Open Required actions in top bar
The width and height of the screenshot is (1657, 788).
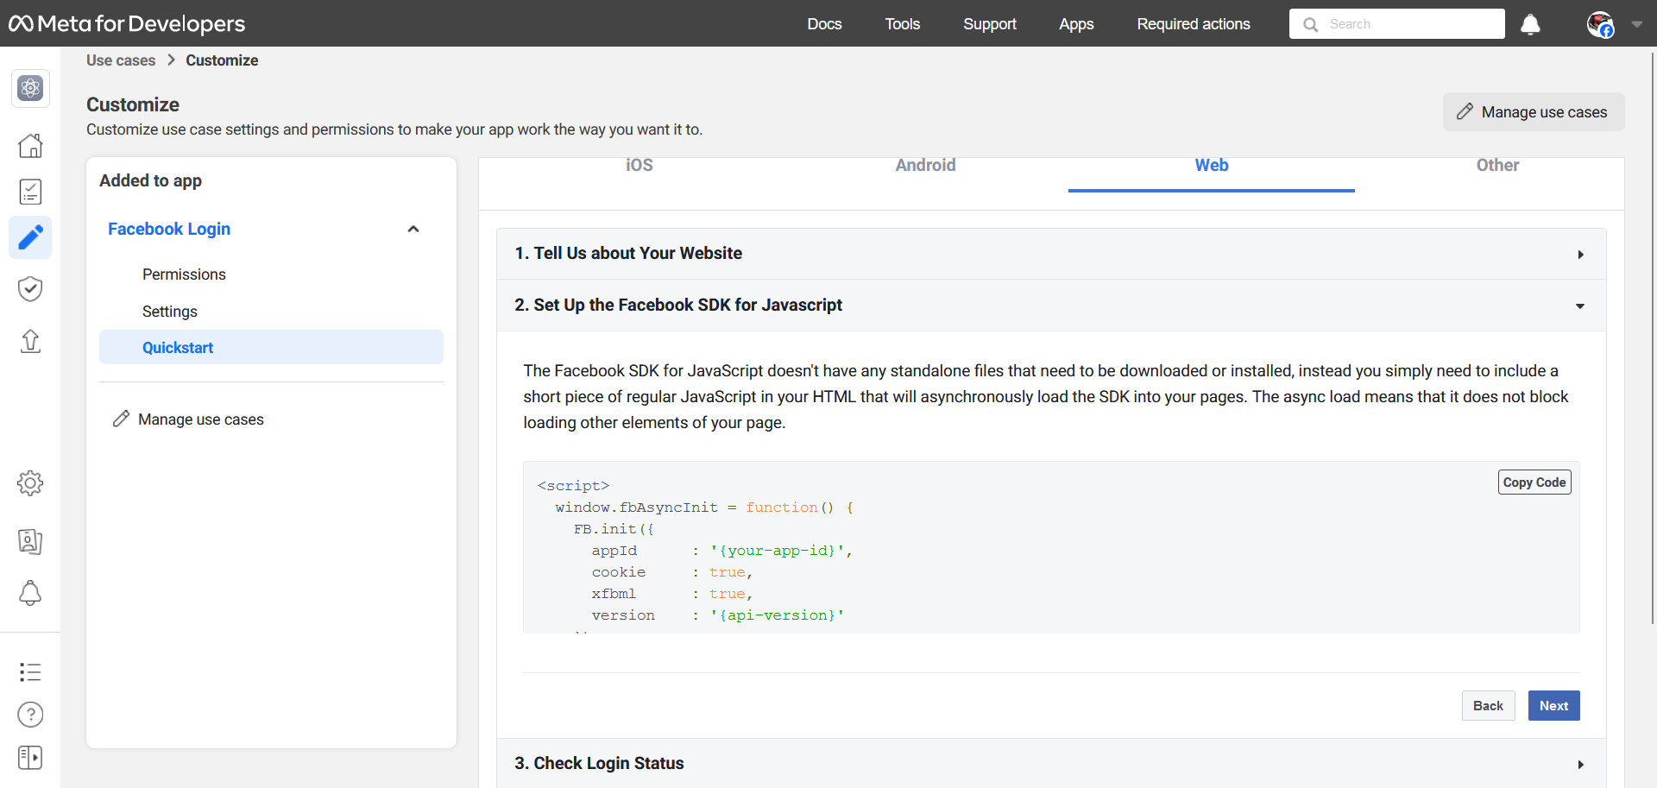pos(1194,24)
